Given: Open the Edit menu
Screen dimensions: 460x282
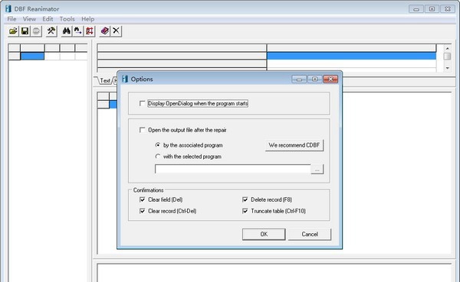Looking at the screenshot, I should (x=48, y=19).
